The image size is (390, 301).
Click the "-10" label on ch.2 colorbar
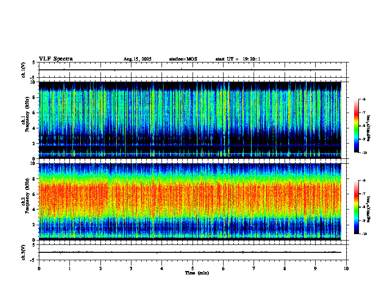[x=364, y=234]
